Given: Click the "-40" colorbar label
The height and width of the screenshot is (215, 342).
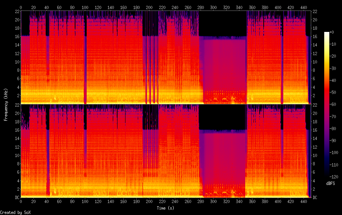Looking at the screenshot, I should pos(333,80).
